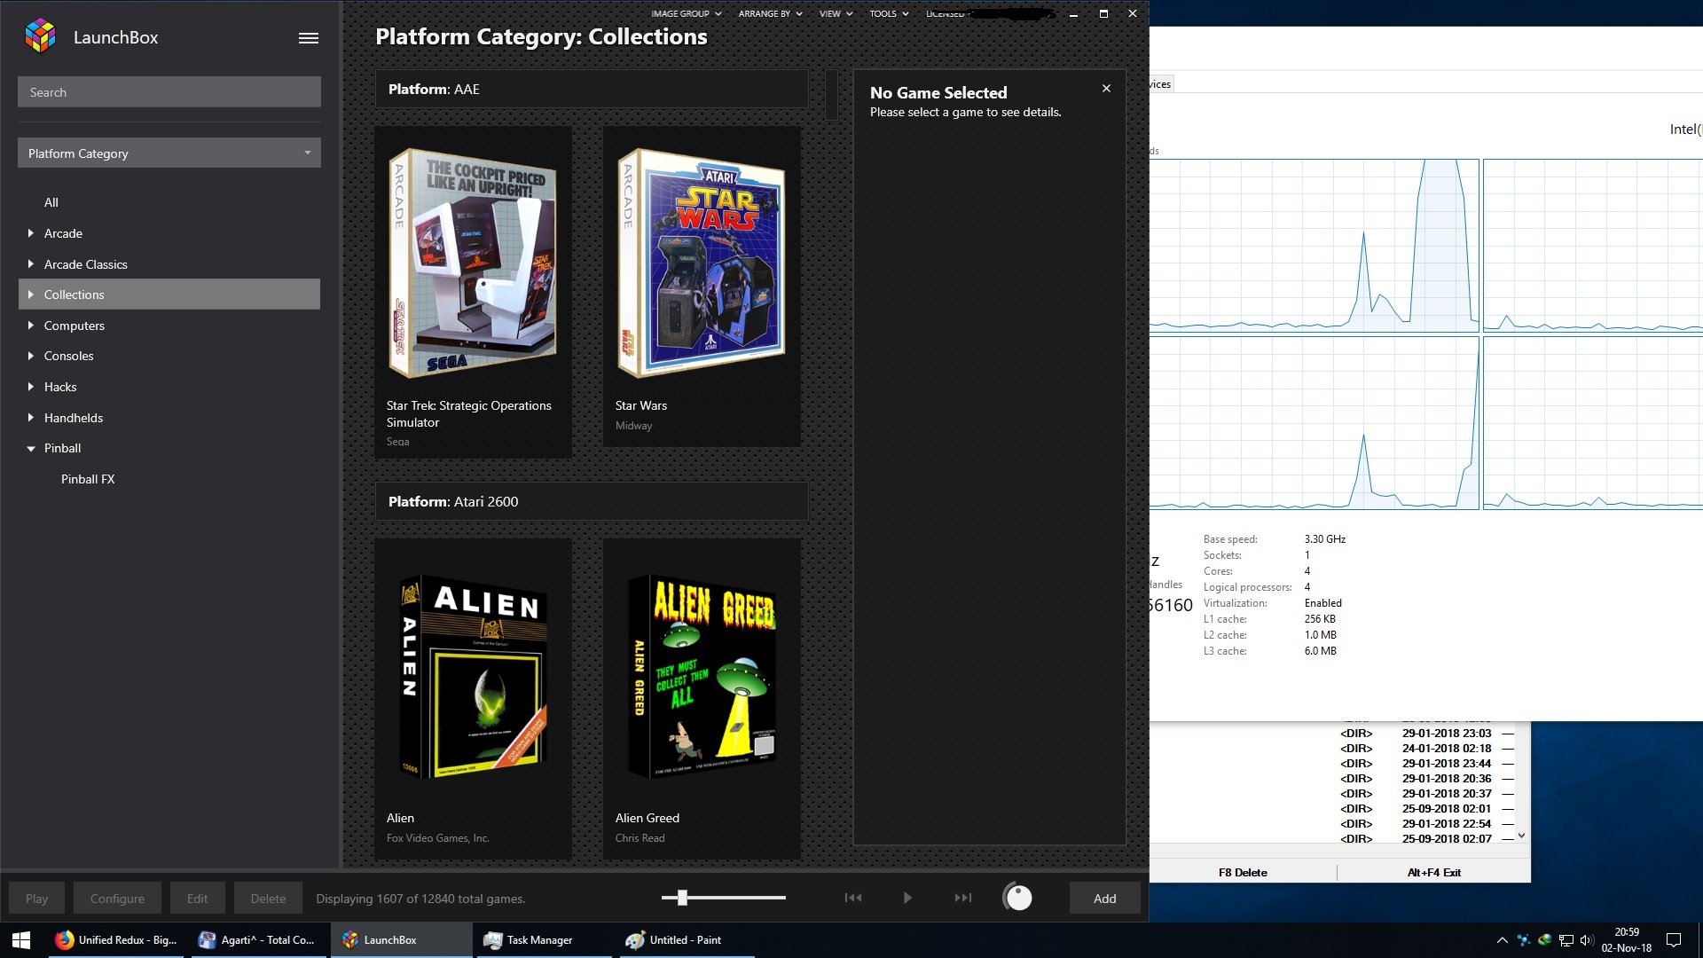Open the View menu
This screenshot has width=1703, height=958.
[836, 13]
